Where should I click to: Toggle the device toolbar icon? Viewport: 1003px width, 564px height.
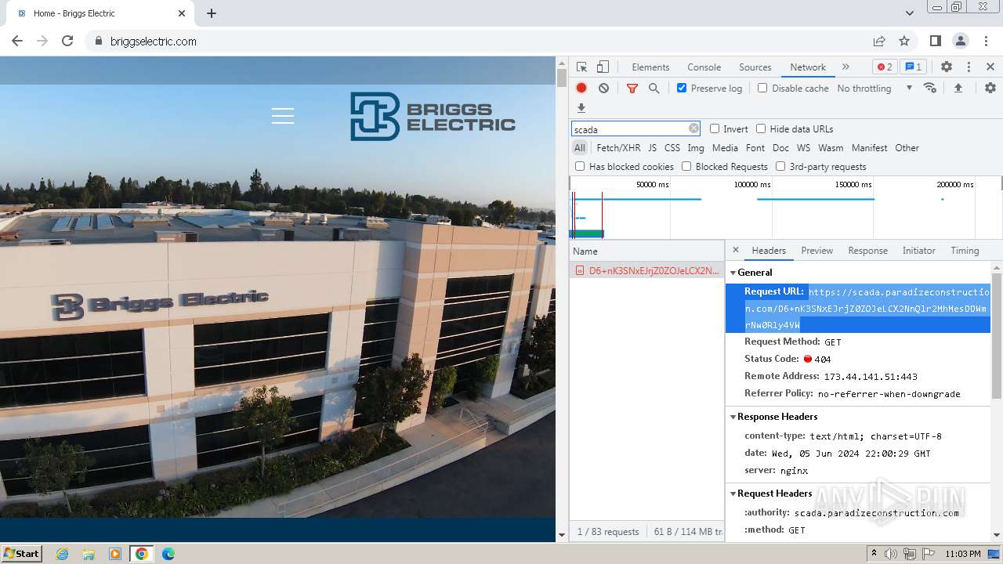[x=603, y=67]
